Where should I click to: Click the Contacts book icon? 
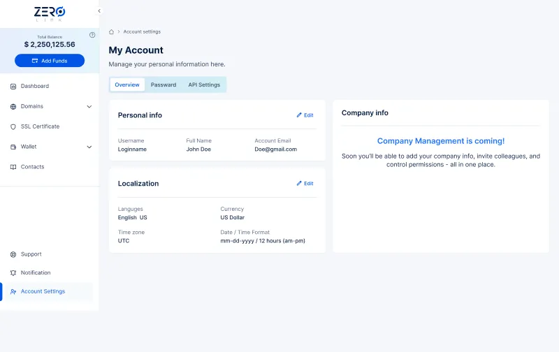tap(13, 168)
